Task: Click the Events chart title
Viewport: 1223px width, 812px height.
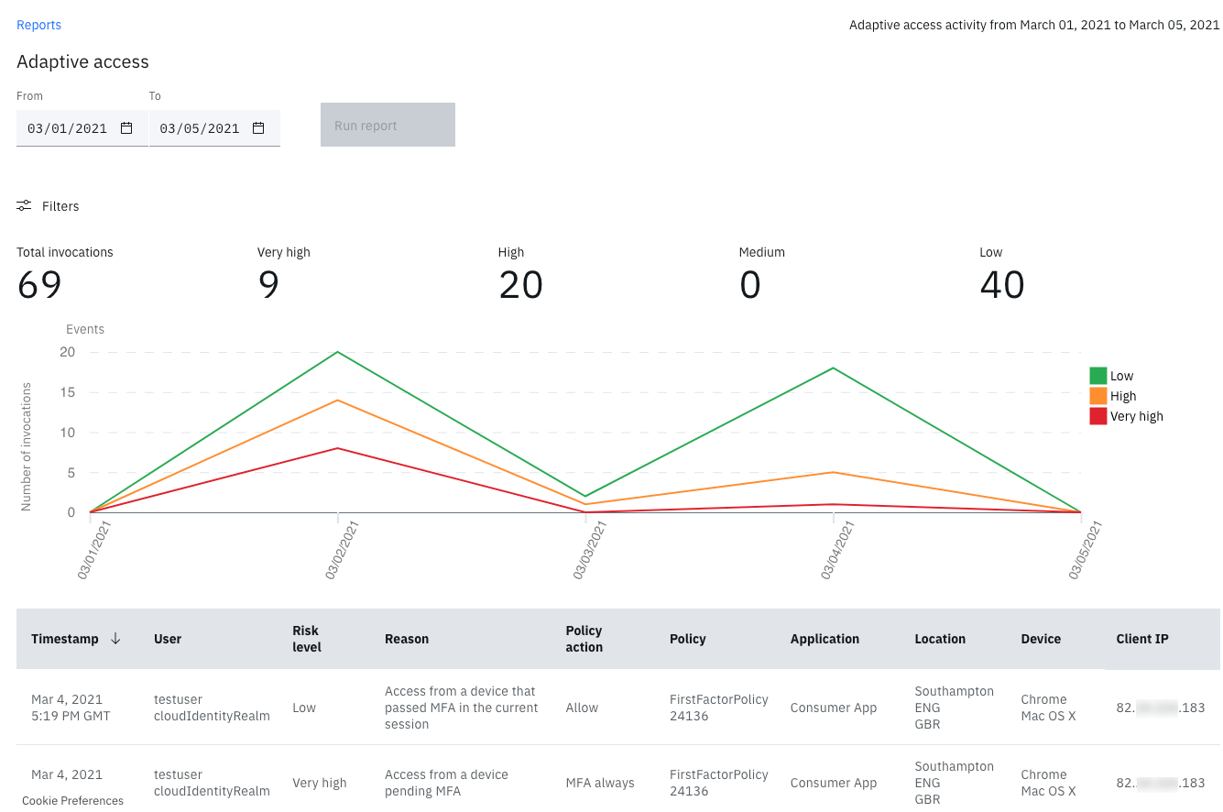Action: pyautogui.click(x=85, y=329)
